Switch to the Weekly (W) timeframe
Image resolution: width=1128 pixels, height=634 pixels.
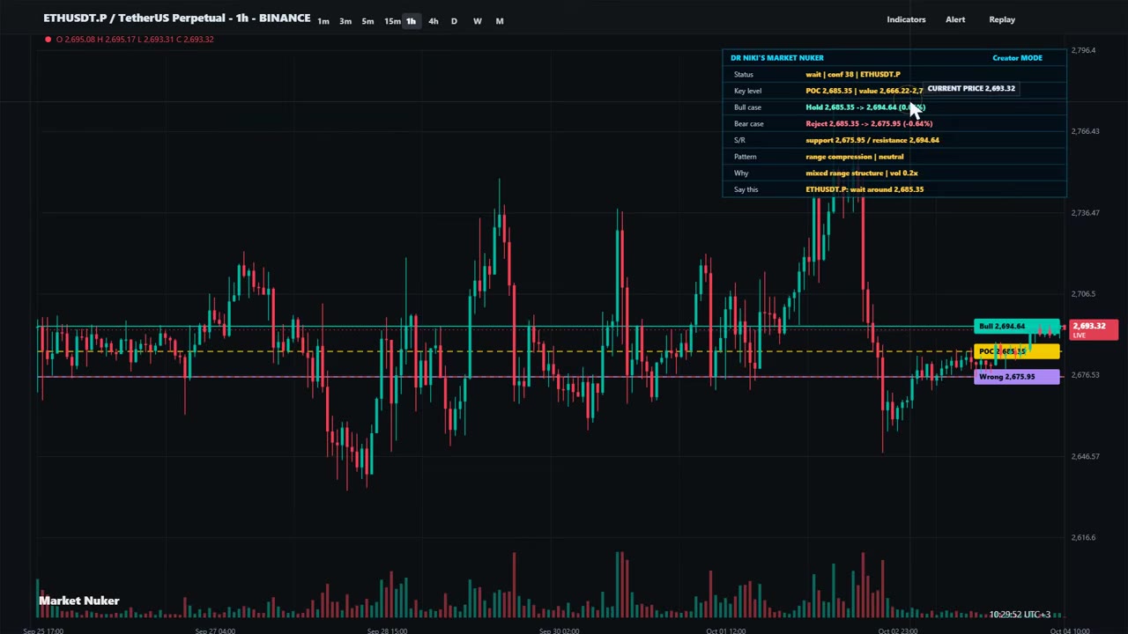tap(478, 21)
